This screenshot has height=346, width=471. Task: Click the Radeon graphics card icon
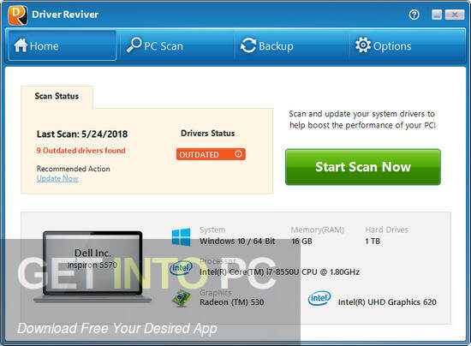point(182,298)
